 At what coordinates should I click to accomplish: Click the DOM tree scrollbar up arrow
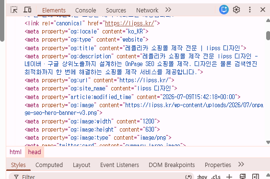point(268,21)
